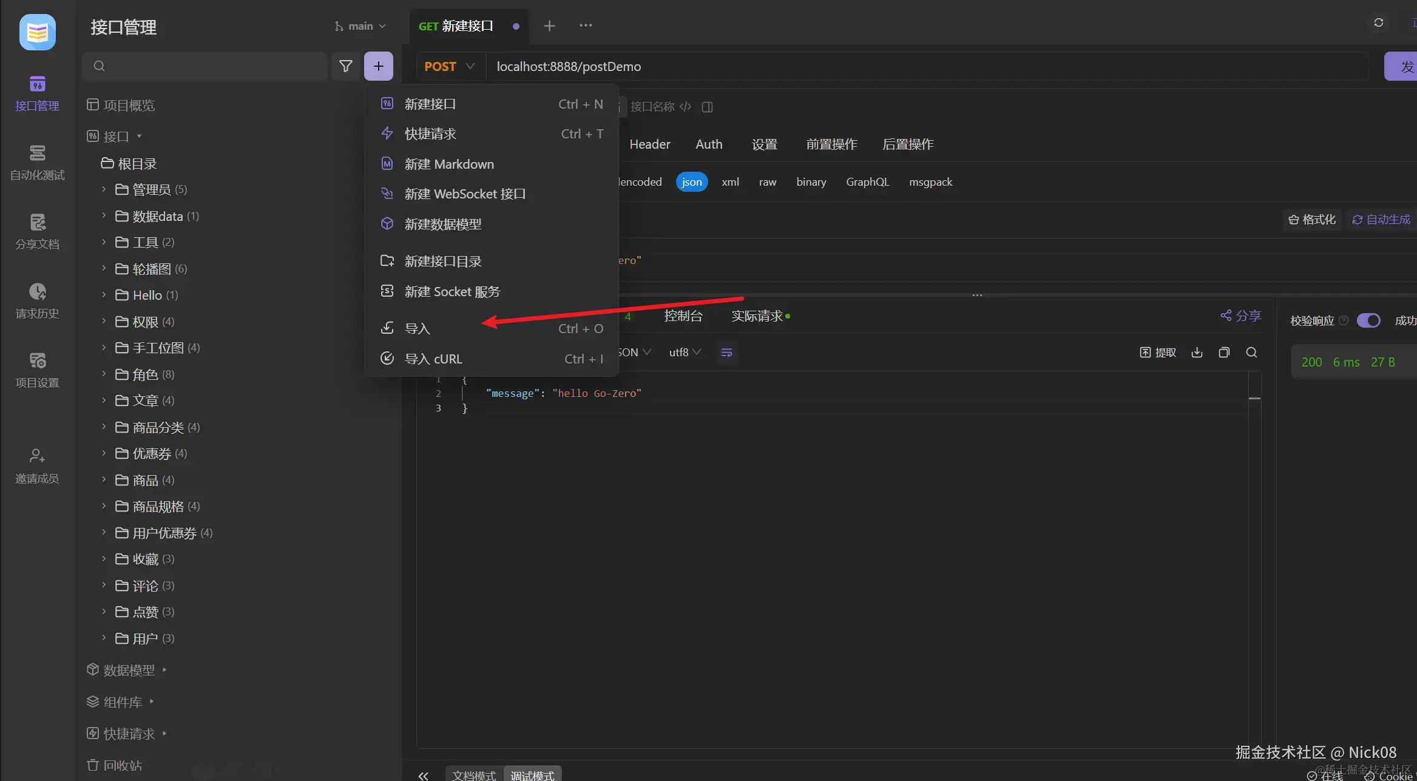Click the filter funnel icon
The width and height of the screenshot is (1417, 781).
(345, 66)
